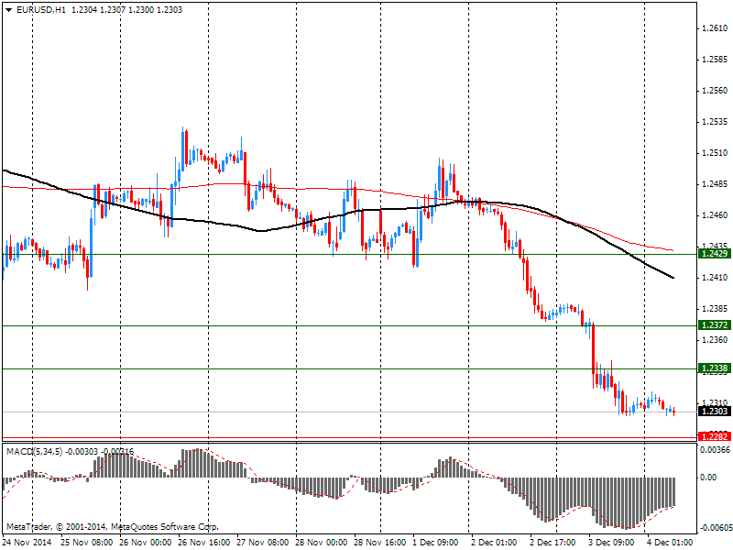Select the EURUSD,H1 chart title text

pos(41,10)
